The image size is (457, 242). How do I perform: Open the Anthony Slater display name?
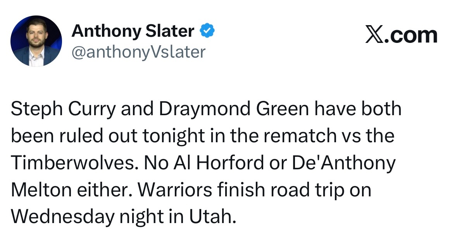[133, 31]
